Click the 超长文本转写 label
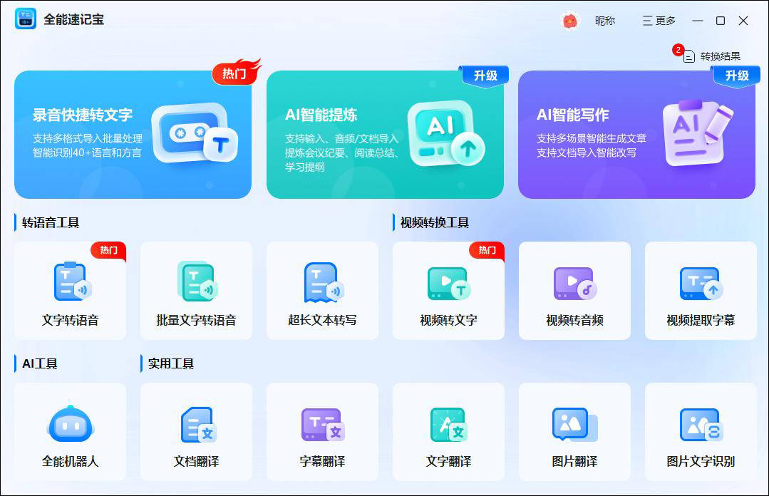Screen dimensions: 769x496 (322, 321)
